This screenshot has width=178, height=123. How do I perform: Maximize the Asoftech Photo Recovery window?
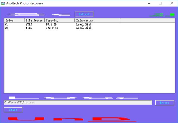160,4
